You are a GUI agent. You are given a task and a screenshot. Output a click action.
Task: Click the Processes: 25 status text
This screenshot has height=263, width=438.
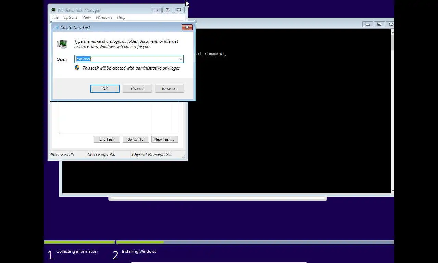click(62, 155)
